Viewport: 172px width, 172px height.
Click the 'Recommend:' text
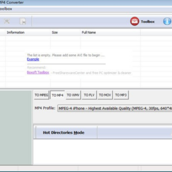point(36,67)
